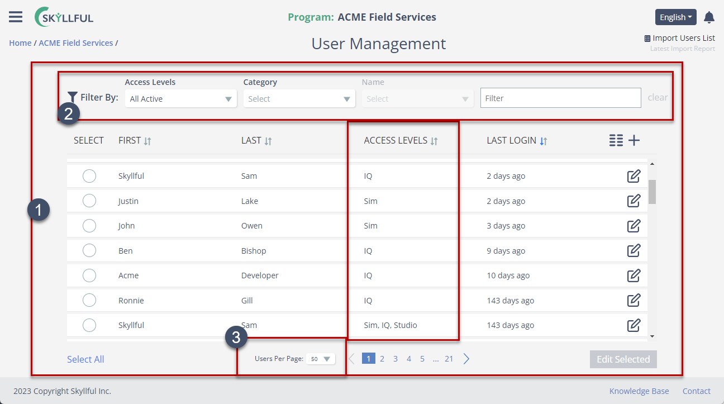
Task: Select the Justin Lake row
Action: click(89, 201)
